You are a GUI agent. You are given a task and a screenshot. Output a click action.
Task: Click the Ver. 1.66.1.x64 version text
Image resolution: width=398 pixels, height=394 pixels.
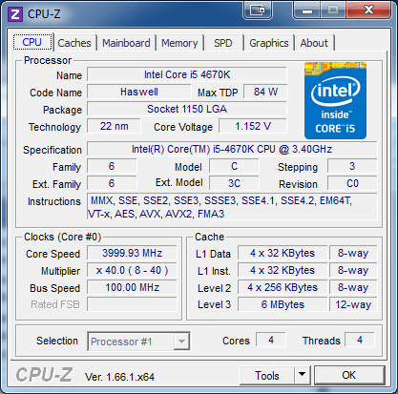119,377
